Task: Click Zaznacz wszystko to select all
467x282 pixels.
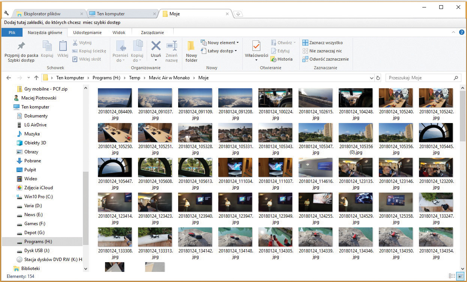Action: tap(323, 43)
